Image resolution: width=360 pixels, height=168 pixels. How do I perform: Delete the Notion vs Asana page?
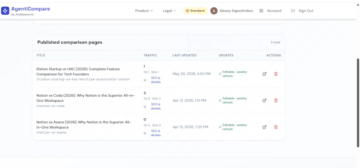[x=276, y=127]
